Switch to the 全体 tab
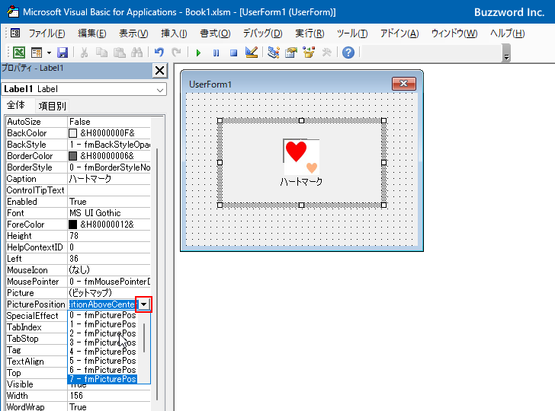Viewport: 555px width, 411px height. click(x=16, y=105)
